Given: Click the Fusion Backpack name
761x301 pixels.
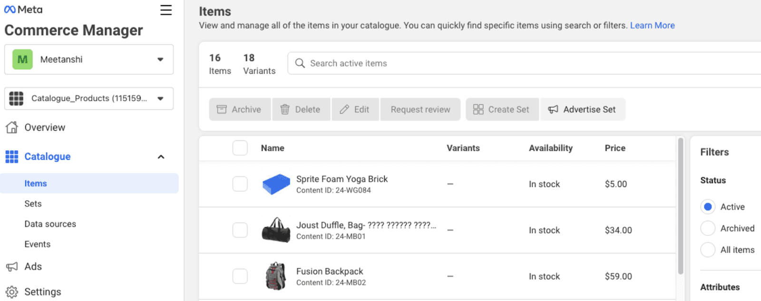Looking at the screenshot, I should pos(330,271).
